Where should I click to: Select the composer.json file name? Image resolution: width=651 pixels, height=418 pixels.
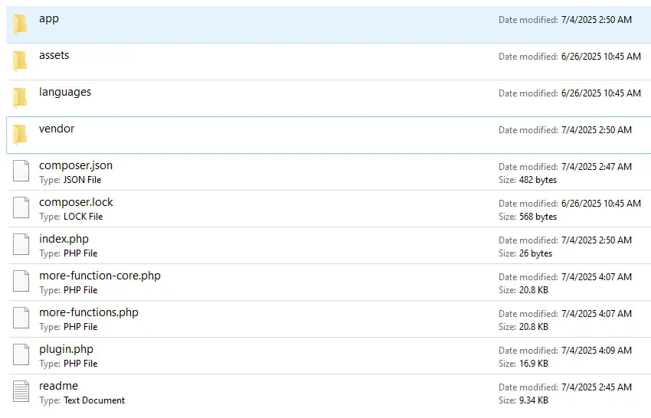click(x=76, y=165)
